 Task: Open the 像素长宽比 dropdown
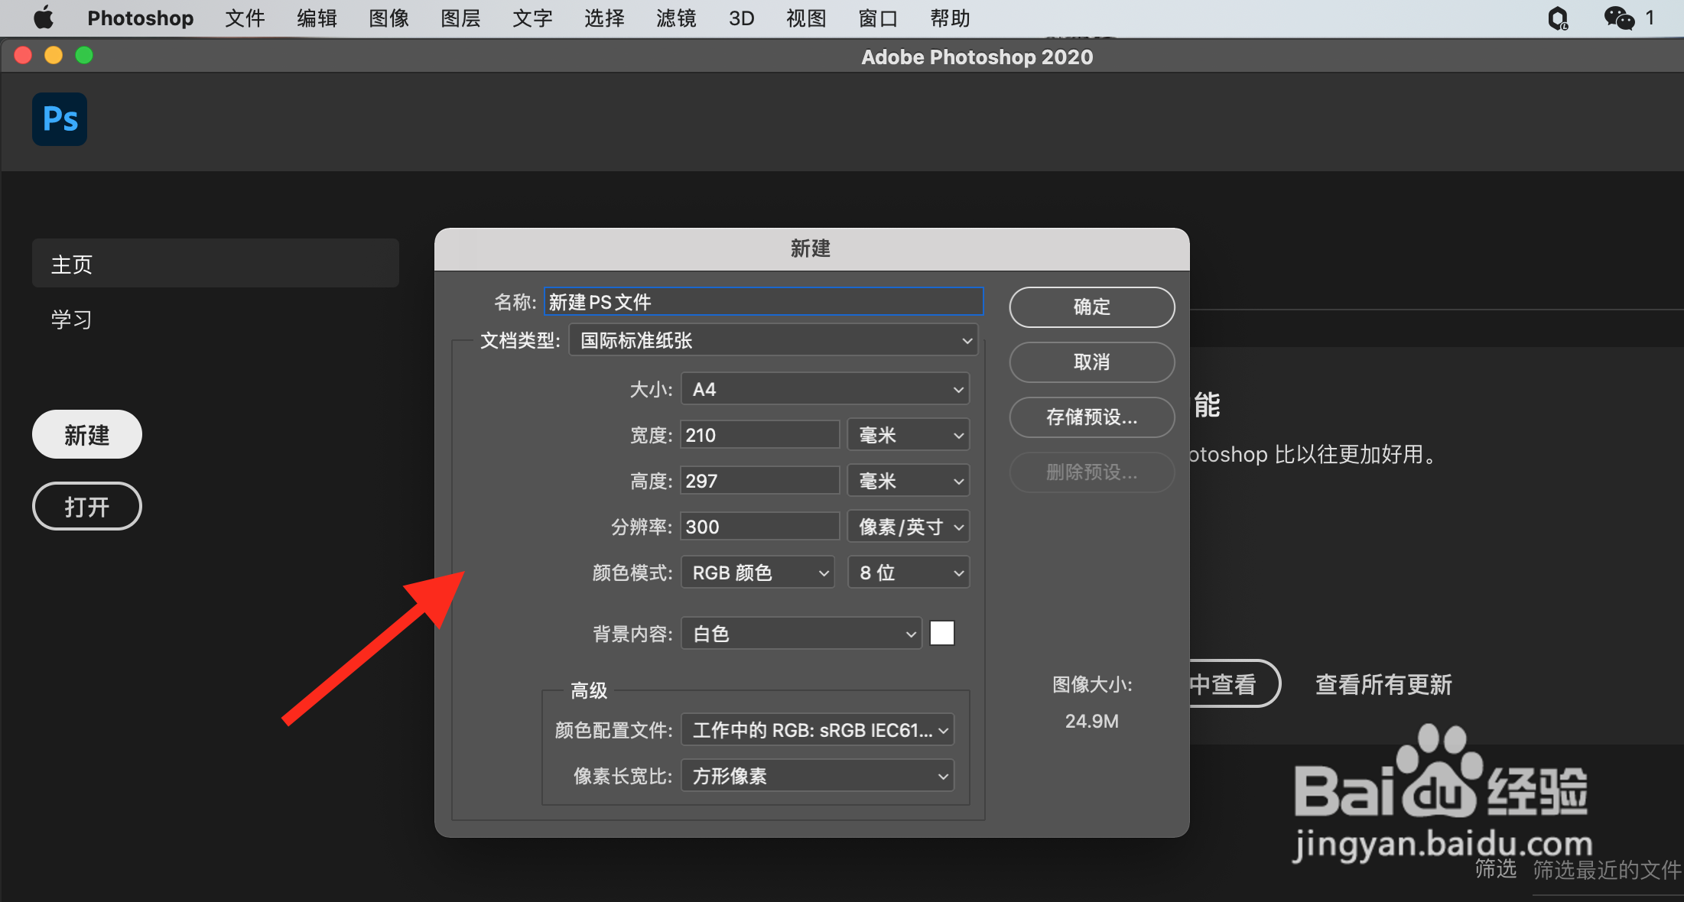(x=817, y=775)
